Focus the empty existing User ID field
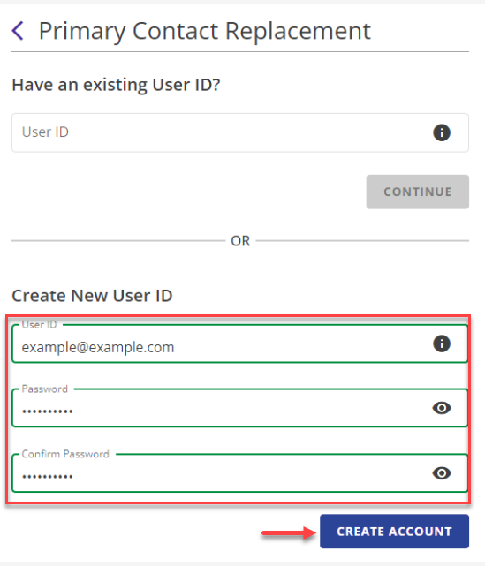The height and width of the screenshot is (566, 485). [240, 132]
